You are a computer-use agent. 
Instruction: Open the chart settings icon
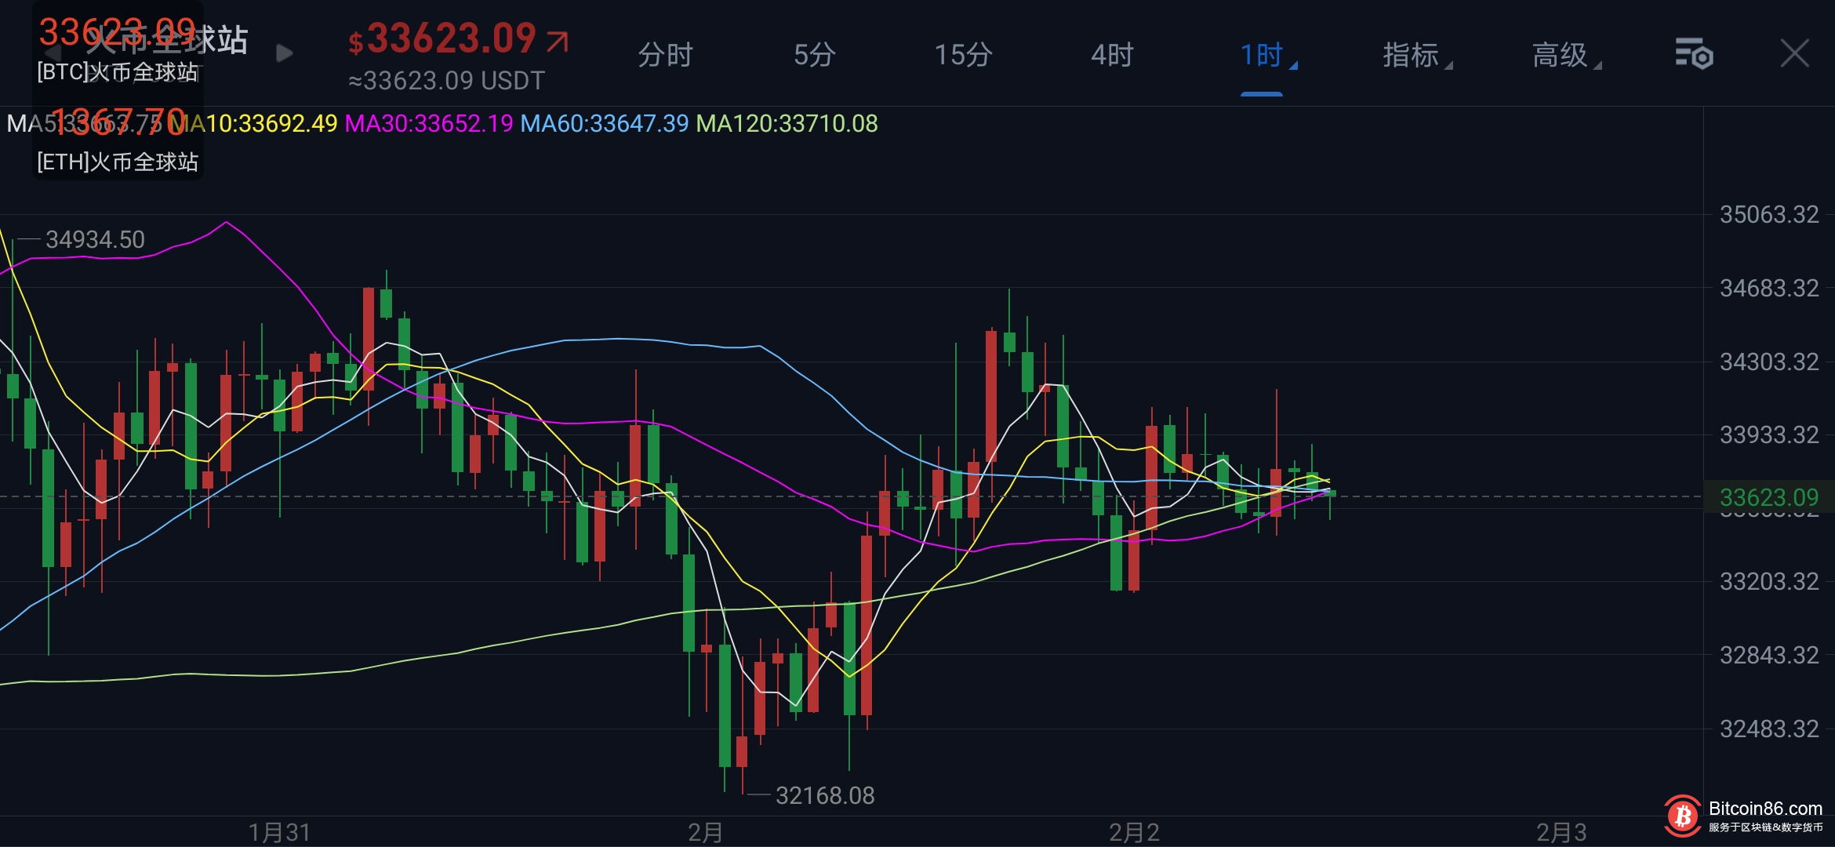[x=1694, y=54]
